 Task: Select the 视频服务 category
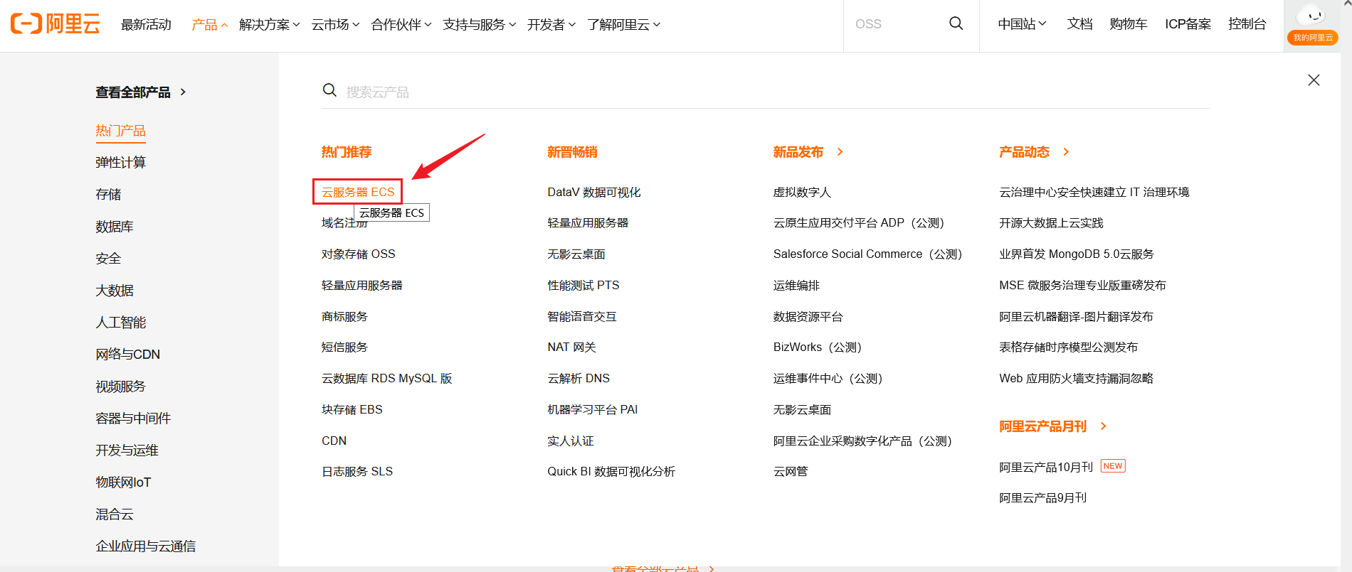120,387
